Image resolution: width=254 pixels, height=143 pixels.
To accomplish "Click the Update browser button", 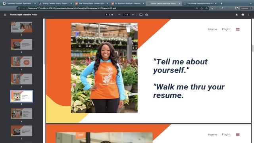I will tap(246, 8).
